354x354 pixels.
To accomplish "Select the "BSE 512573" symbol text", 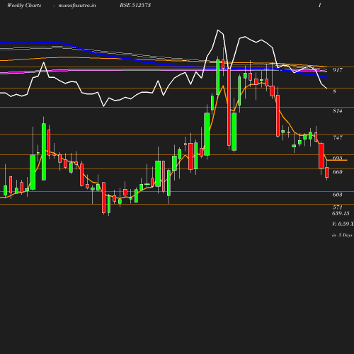I will (x=135, y=5).
